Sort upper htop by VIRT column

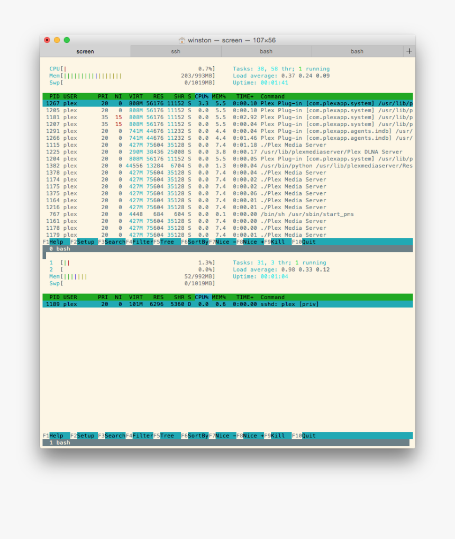(135, 96)
